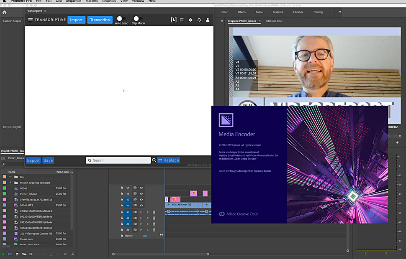The image size is (406, 259).
Task: Expand collapsed panels beside Program monitor
Action: click(x=222, y=21)
